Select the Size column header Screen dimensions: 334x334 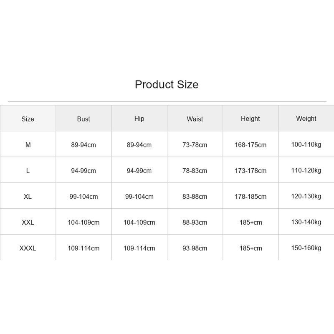28,119
